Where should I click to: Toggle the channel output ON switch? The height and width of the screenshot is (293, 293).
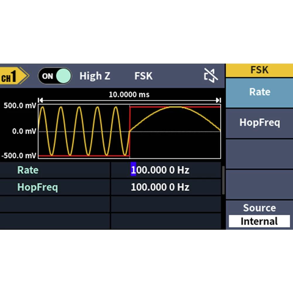55,76
